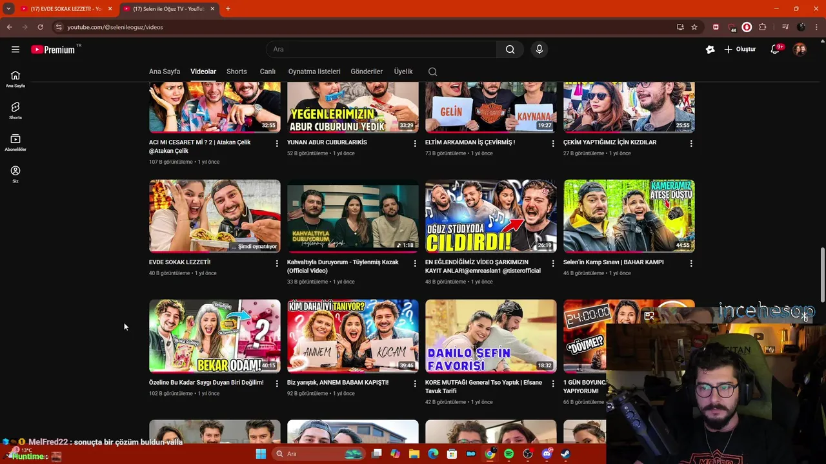Click the page vertical scrollbar thumb
The image size is (826, 464).
click(822, 275)
